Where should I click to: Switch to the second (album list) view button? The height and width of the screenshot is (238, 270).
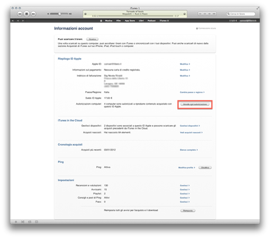click(205, 14)
